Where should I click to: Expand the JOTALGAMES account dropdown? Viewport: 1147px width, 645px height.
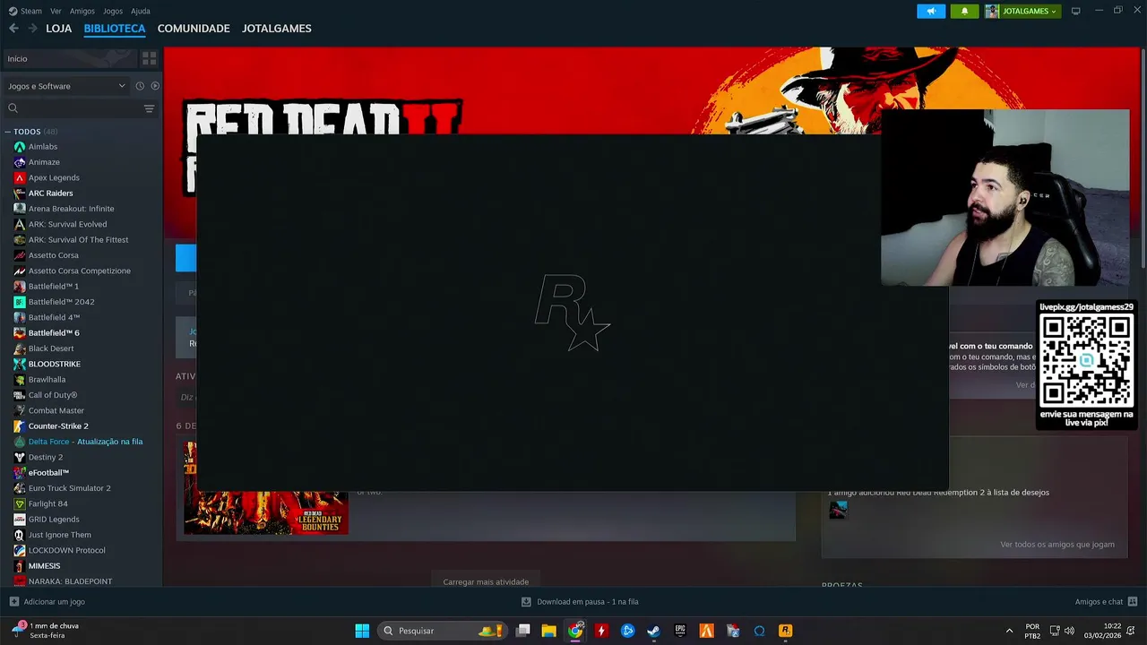pos(1022,11)
